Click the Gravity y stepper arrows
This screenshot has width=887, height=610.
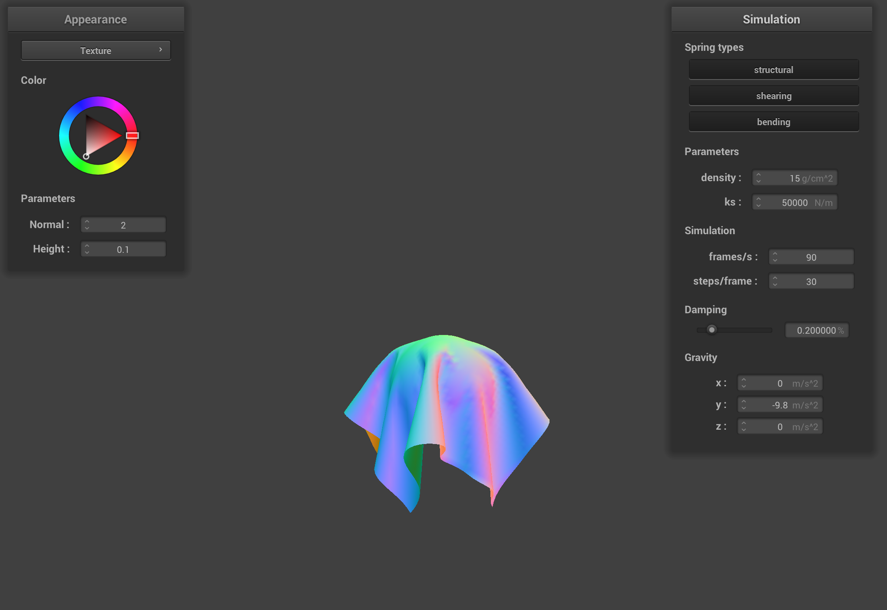pyautogui.click(x=744, y=405)
